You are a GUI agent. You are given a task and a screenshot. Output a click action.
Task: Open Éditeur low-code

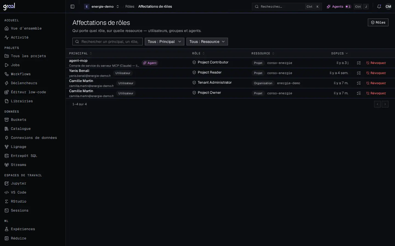(33, 92)
